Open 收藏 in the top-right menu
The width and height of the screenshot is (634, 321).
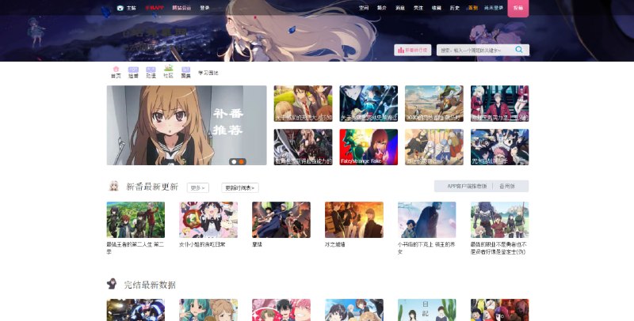click(x=437, y=8)
